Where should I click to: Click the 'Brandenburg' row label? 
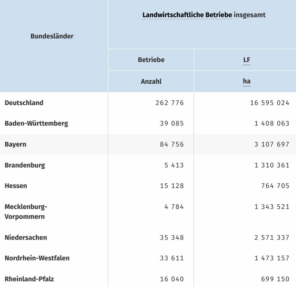tap(25, 165)
